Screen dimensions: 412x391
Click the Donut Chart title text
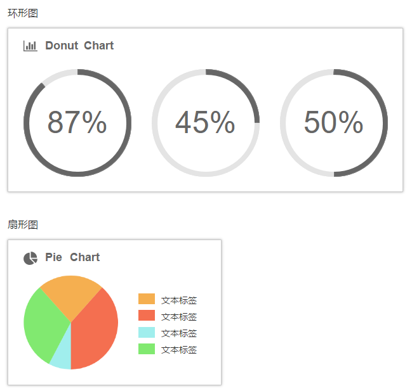[x=79, y=46]
